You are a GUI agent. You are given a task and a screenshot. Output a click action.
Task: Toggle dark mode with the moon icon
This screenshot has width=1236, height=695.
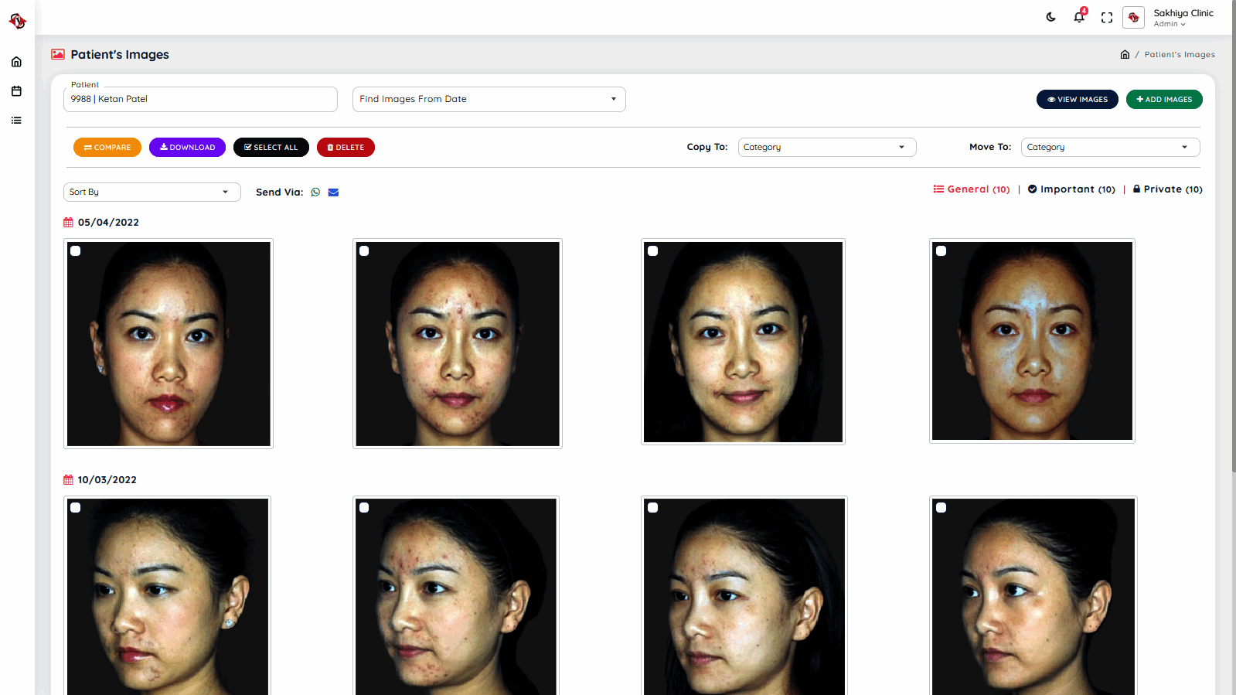[1050, 17]
